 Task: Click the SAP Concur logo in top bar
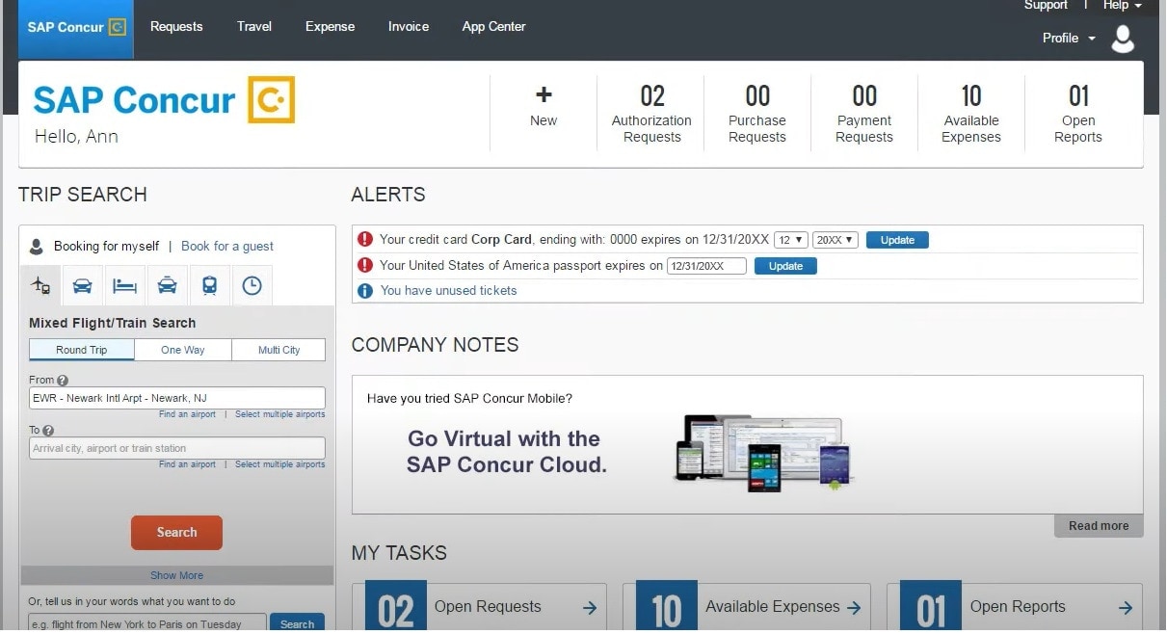click(76, 27)
